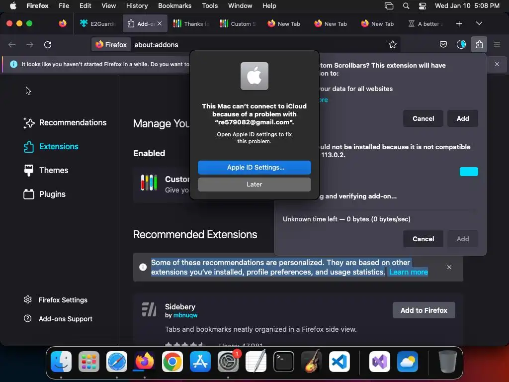Open the History menu

click(137, 6)
